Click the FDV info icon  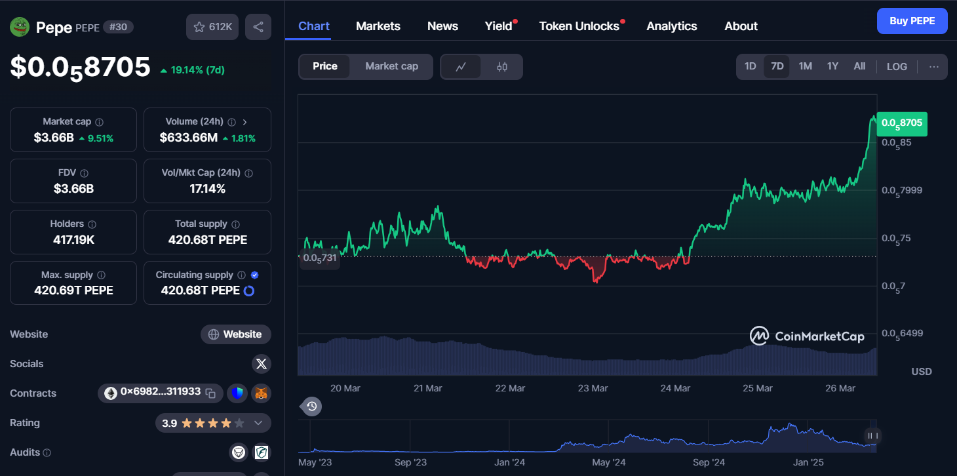[x=84, y=173]
